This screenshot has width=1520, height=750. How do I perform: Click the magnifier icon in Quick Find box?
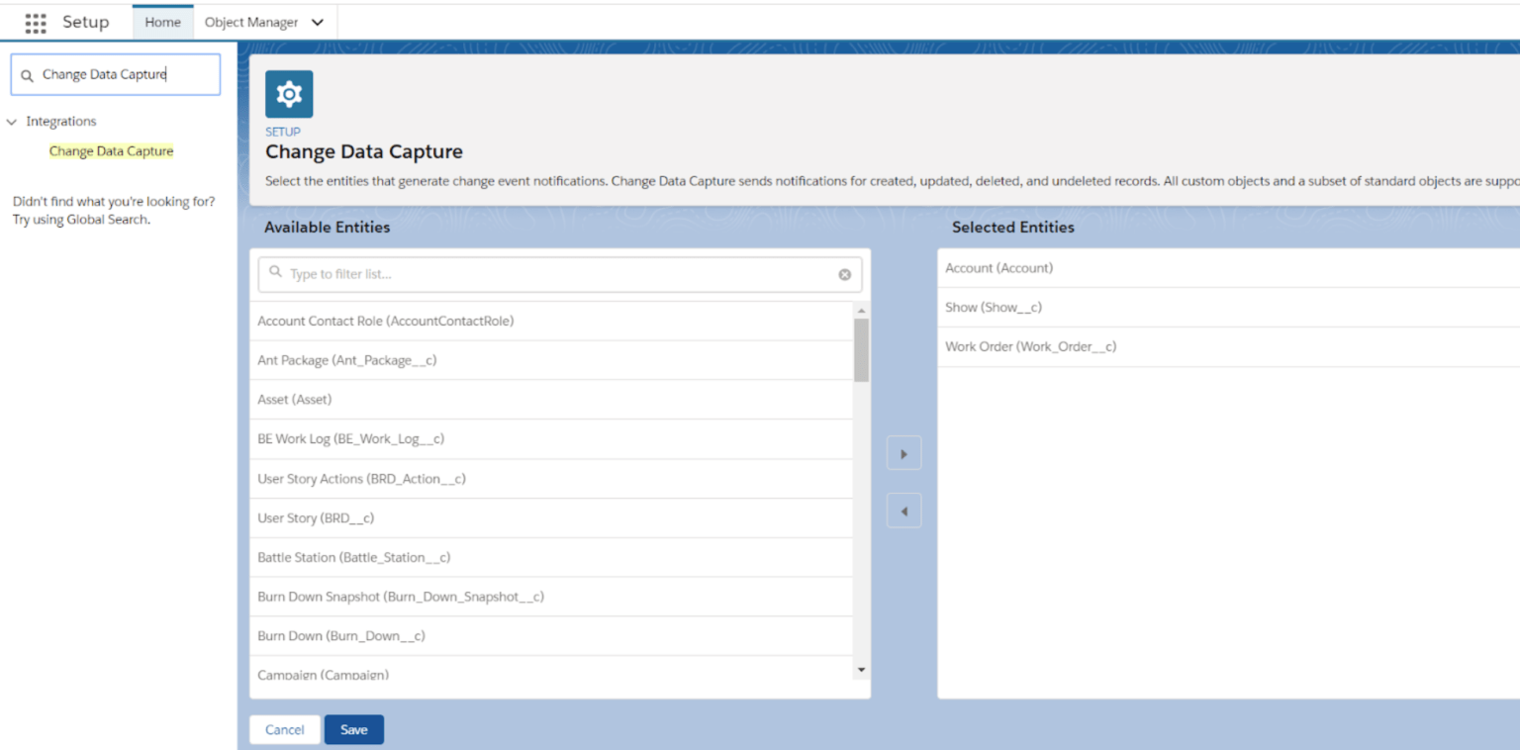click(27, 74)
